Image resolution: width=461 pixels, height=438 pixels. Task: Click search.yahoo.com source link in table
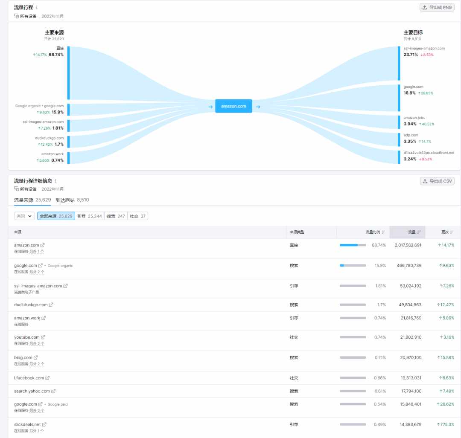32,391
